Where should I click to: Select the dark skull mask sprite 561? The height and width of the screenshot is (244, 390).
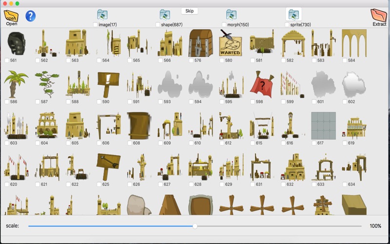tap(17, 43)
